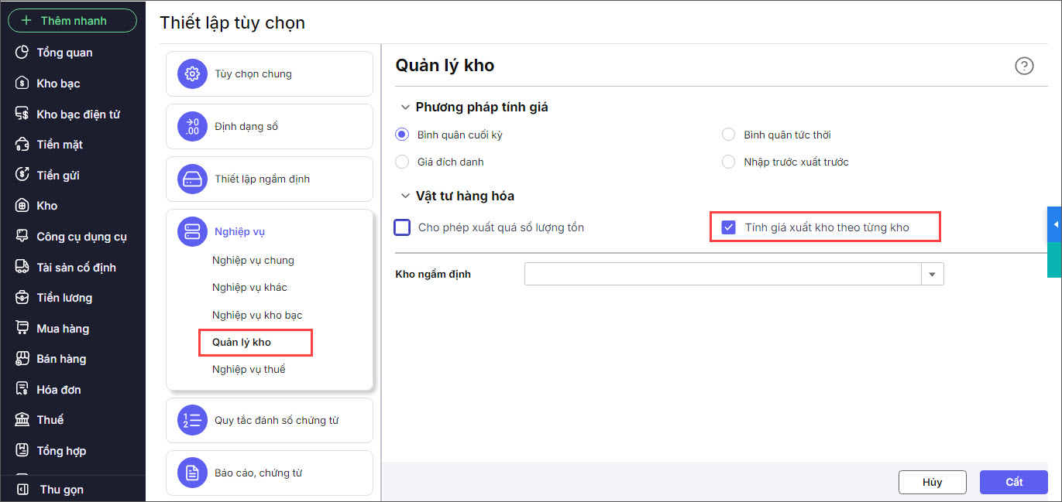Uncheck Tính giá xuất kho theo từng kho
The width and height of the screenshot is (1062, 502).
point(728,227)
